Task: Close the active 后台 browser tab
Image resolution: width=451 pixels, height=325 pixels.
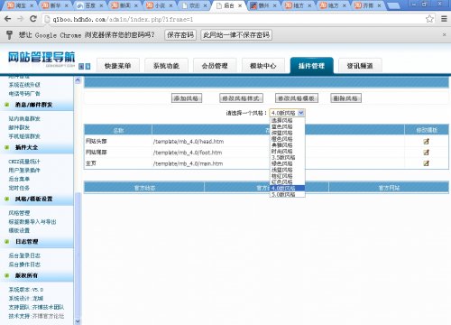Action: click(240, 5)
